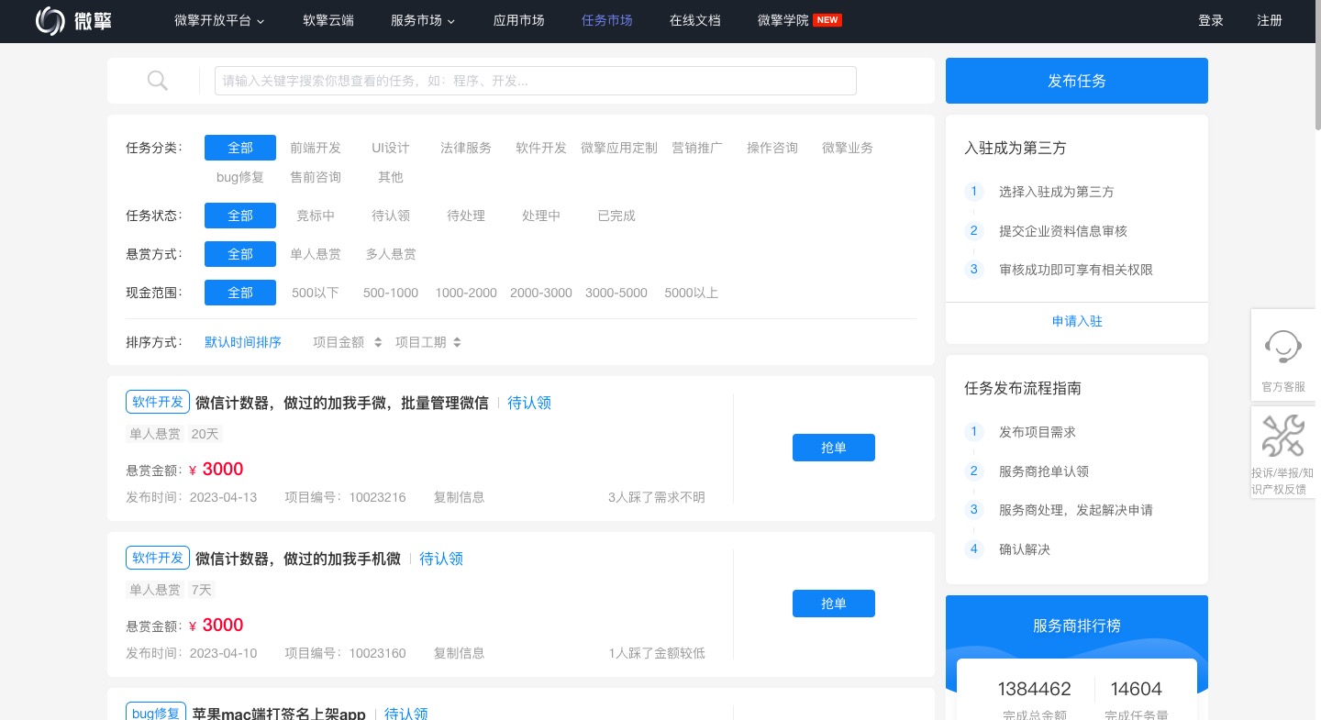The height and width of the screenshot is (720, 1321).
Task: Filter category by 售前咨询
Action: click(316, 177)
